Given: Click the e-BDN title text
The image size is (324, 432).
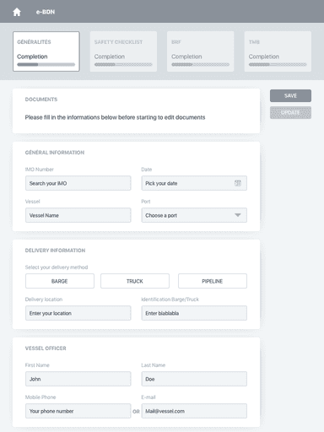Looking at the screenshot, I should [46, 12].
